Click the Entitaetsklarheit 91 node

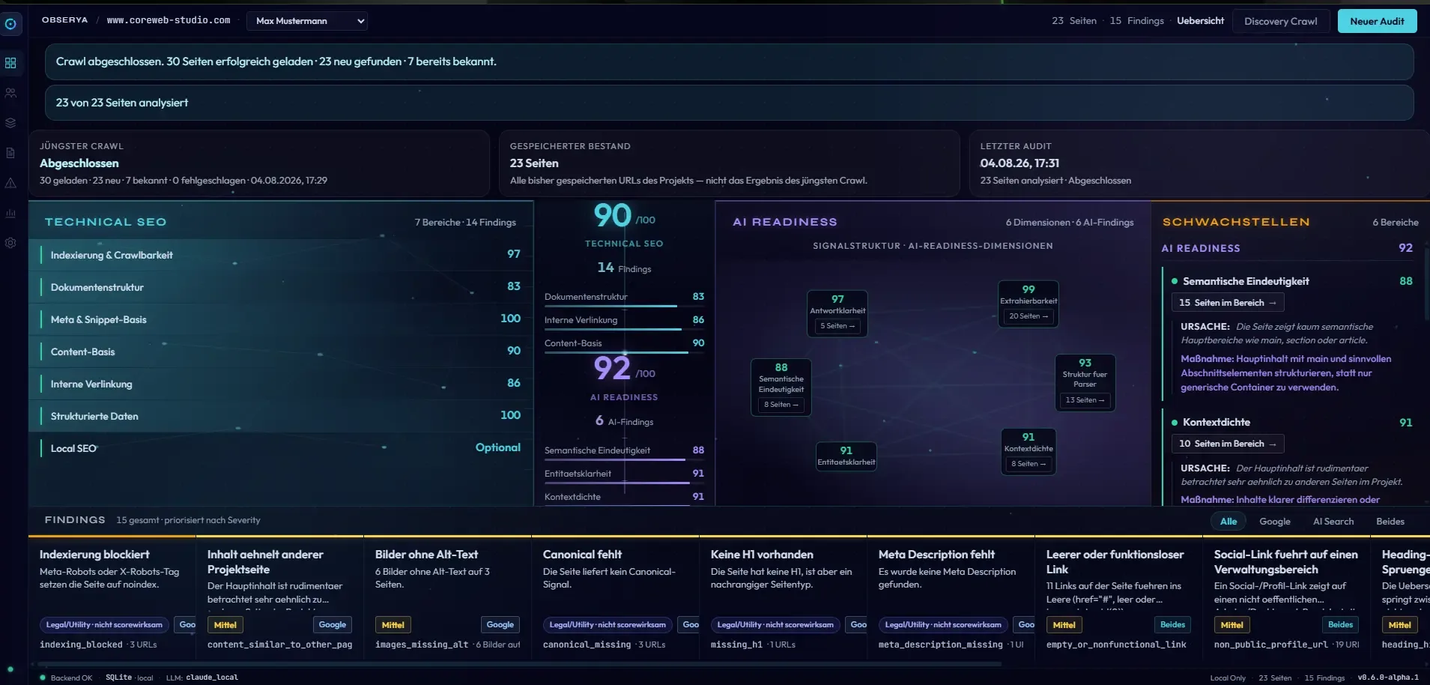[x=846, y=456]
